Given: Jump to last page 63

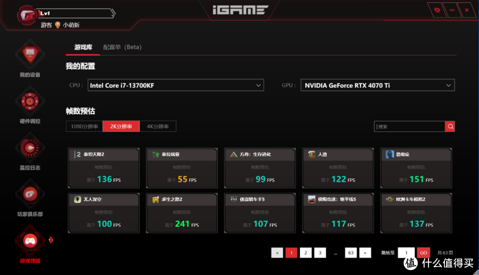Looking at the screenshot, I should coord(351,253).
